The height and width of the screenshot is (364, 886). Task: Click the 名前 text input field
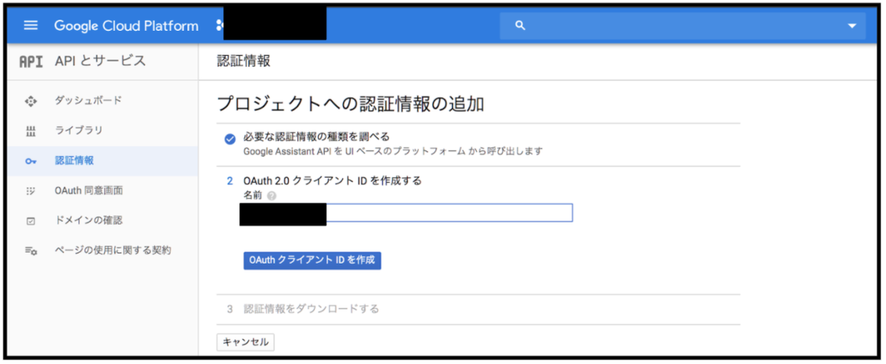click(406, 213)
